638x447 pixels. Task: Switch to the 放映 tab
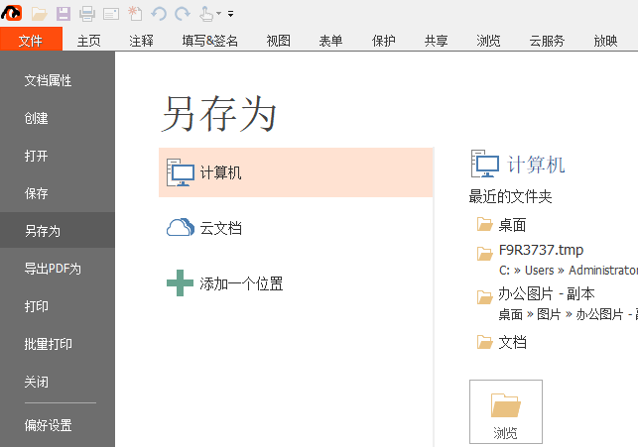click(605, 41)
